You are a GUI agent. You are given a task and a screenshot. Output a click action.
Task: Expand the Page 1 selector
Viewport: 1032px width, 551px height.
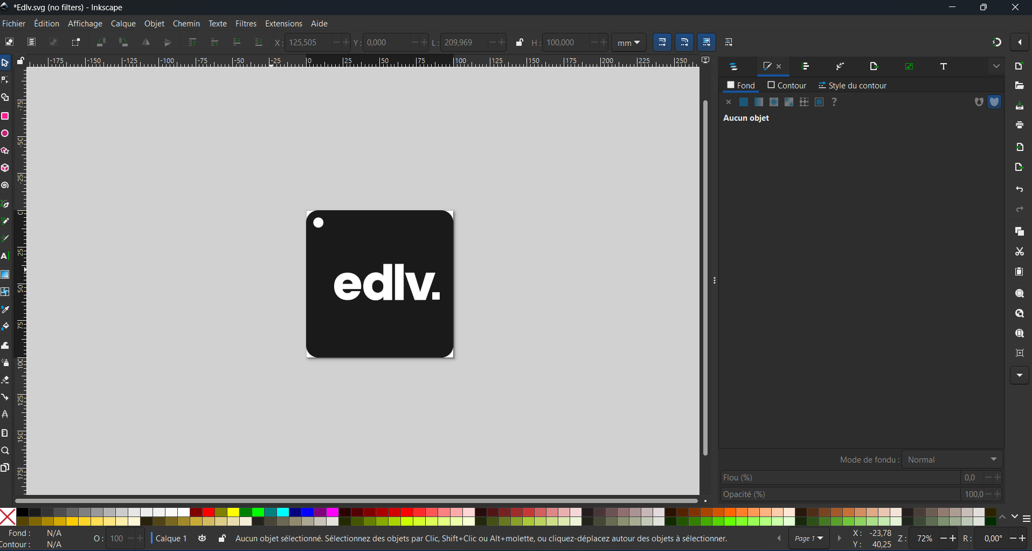[x=809, y=538]
